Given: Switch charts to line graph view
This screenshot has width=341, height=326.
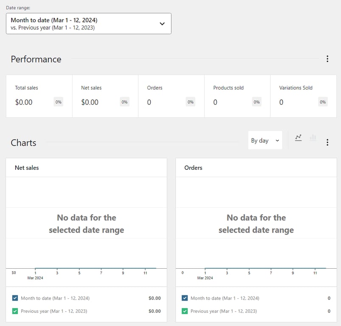Looking at the screenshot, I should pyautogui.click(x=298, y=138).
